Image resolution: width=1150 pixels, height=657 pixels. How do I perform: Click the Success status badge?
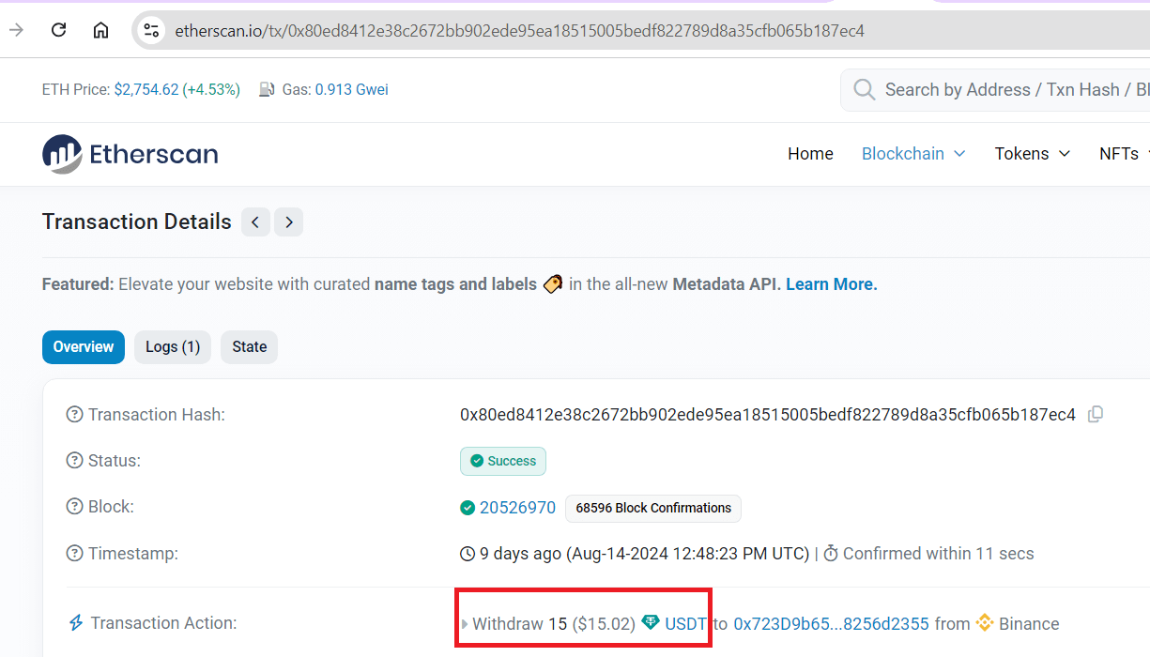(503, 461)
